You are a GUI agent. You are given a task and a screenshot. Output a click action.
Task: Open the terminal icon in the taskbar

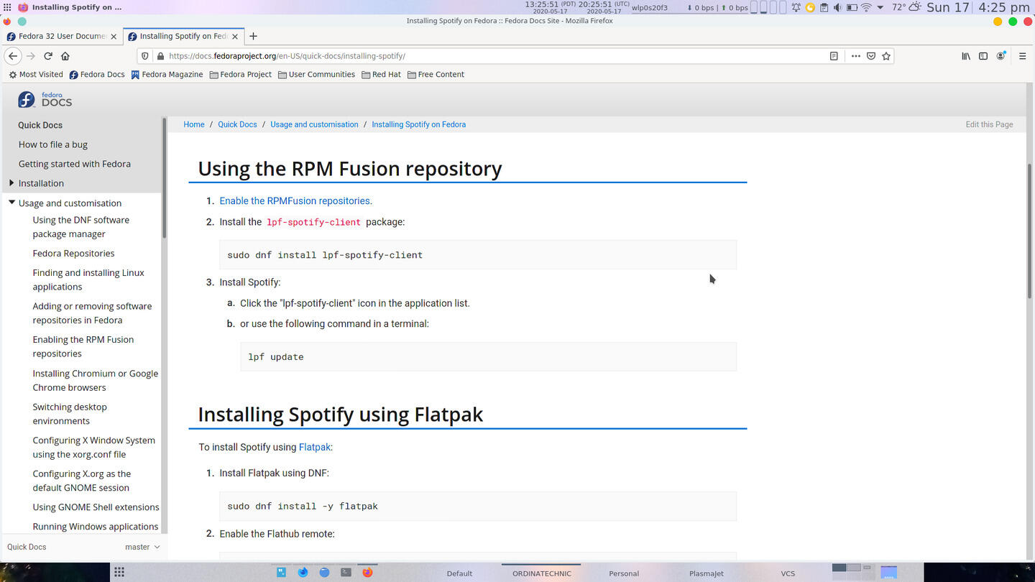346,573
